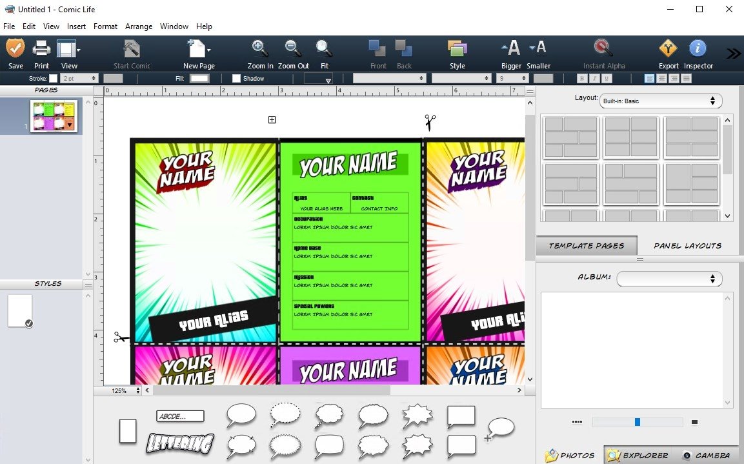The width and height of the screenshot is (744, 464).
Task: Open the Insert menu
Action: [76, 26]
